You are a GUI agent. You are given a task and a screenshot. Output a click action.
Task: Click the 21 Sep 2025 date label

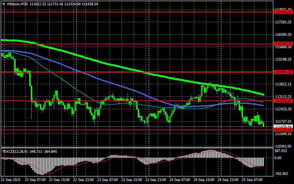(x=11, y=180)
